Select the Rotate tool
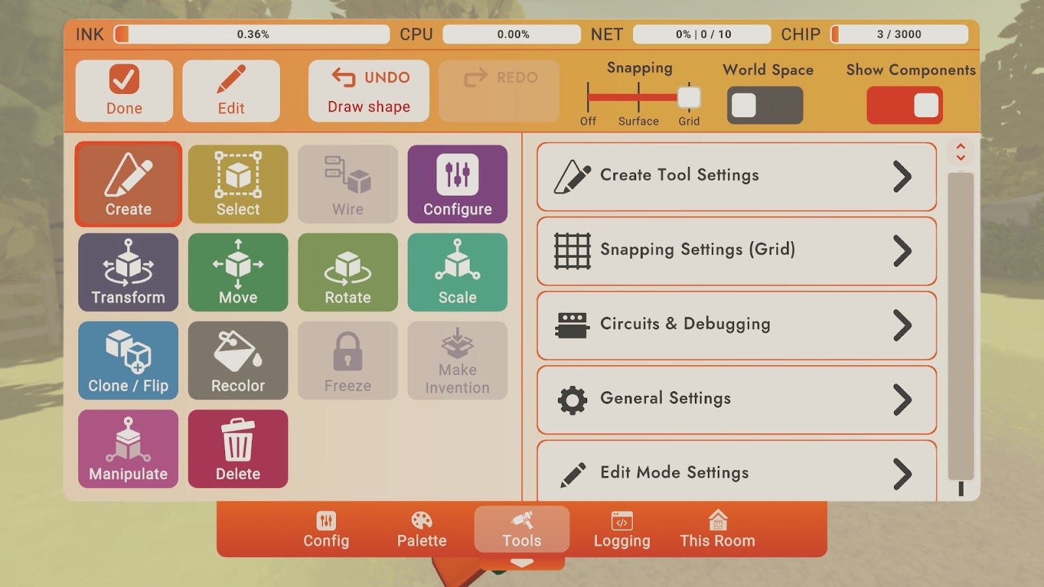 coord(348,272)
